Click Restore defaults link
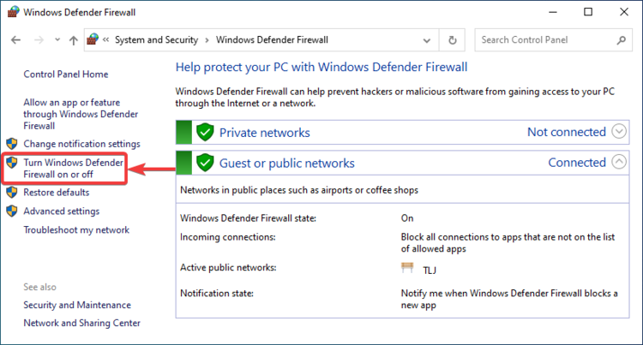Viewport: 643px width, 345px height. point(57,193)
